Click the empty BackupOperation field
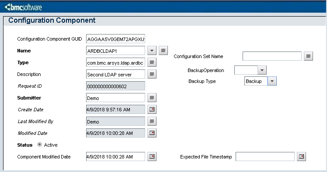The width and height of the screenshot is (327, 172). pyautogui.click(x=246, y=70)
